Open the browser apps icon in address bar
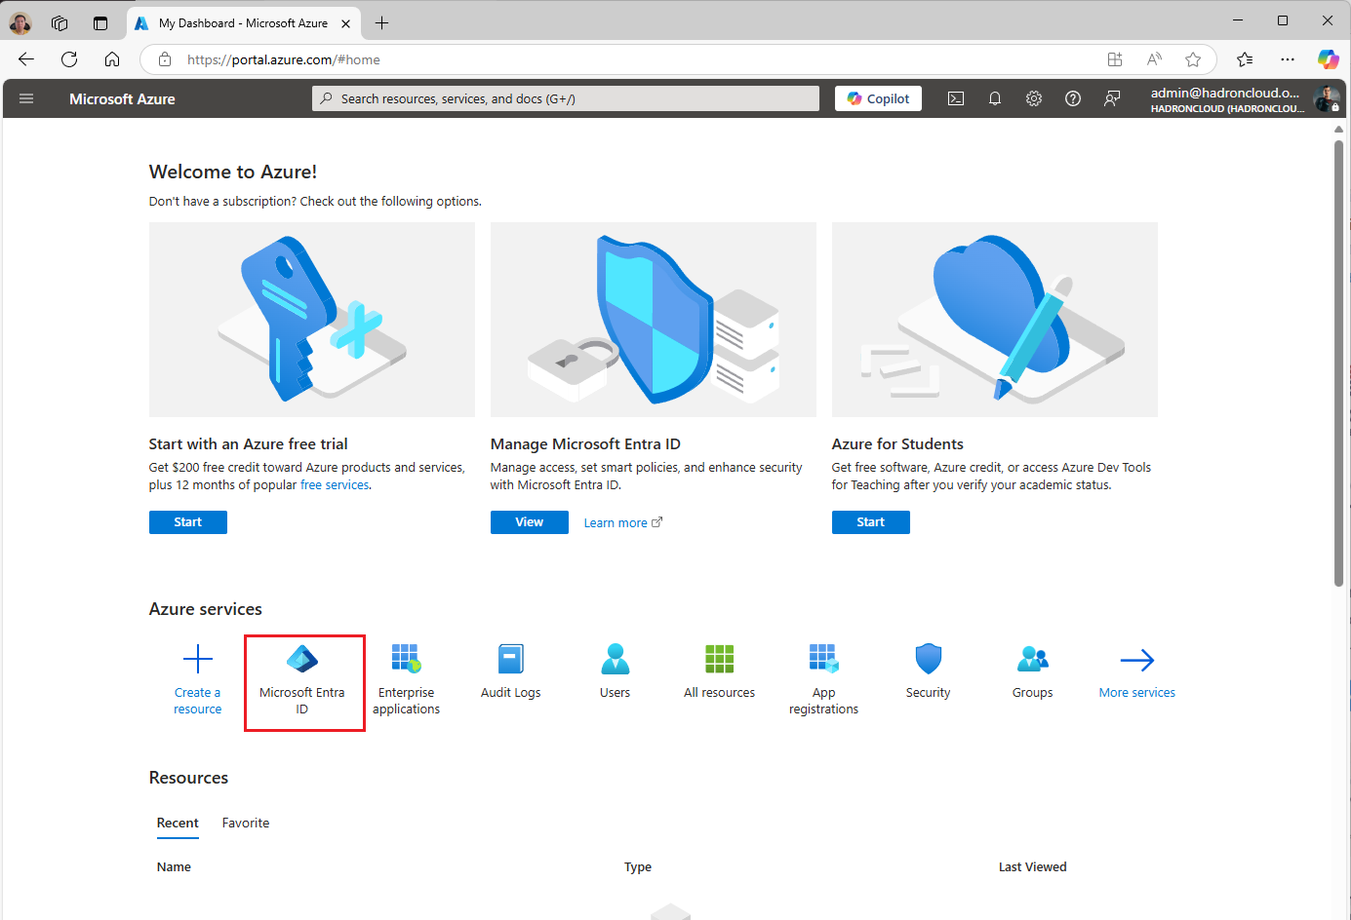This screenshot has height=920, width=1351. (x=1115, y=59)
